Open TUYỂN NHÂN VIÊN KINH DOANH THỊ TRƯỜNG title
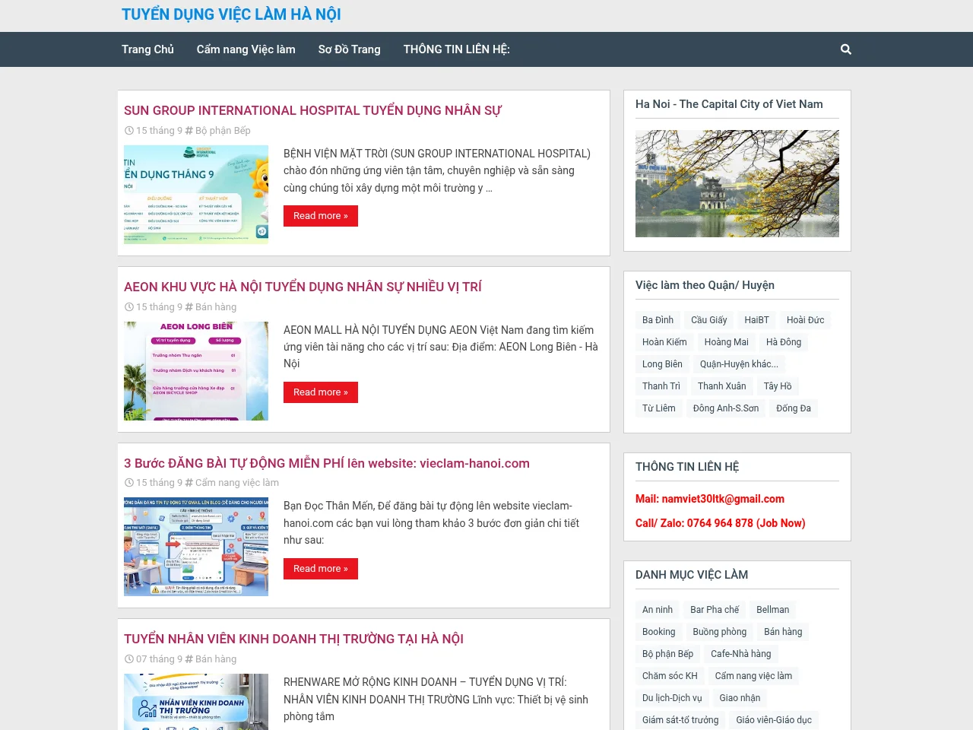The width and height of the screenshot is (973, 730). pos(293,639)
